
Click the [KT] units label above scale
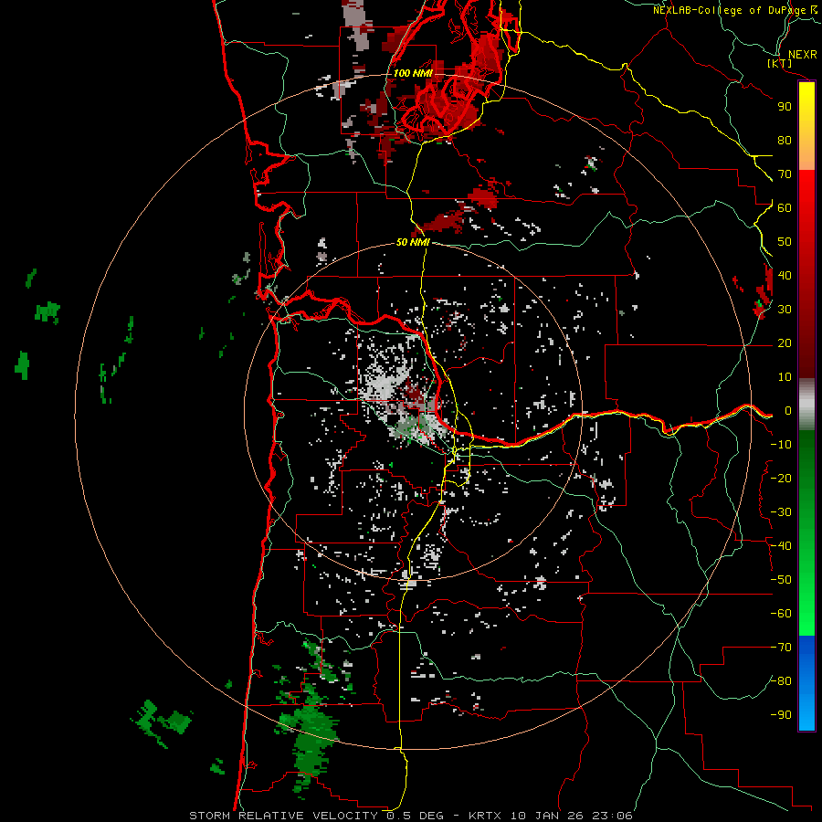779,63
